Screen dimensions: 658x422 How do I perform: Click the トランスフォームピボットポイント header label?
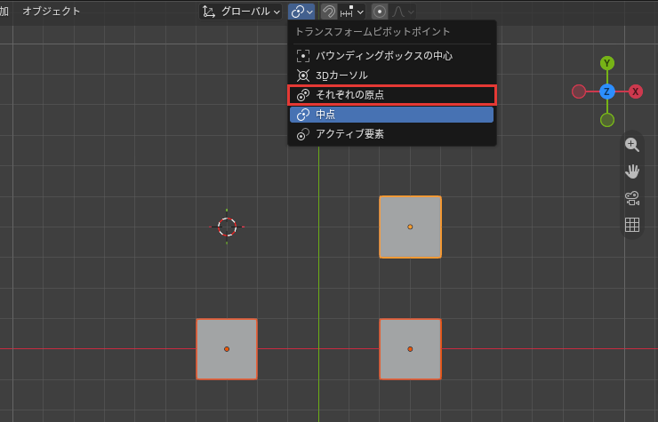(373, 32)
